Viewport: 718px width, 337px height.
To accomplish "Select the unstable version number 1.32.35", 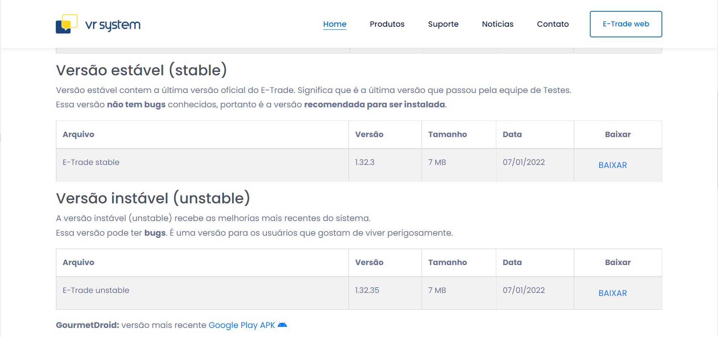I will pos(367,290).
